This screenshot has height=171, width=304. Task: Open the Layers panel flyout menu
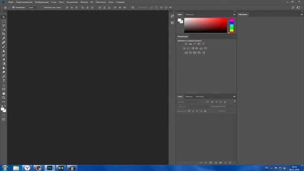pyautogui.click(x=234, y=96)
